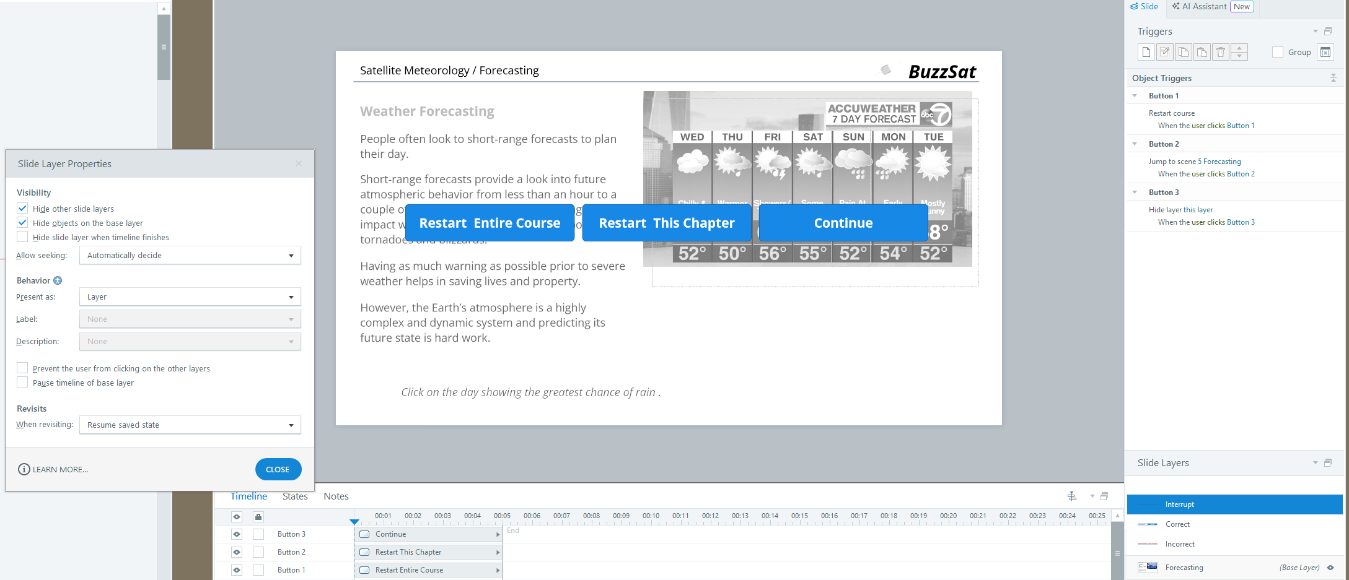Create a new trigger in the Triggers panel
Image resolution: width=1349 pixels, height=580 pixels.
[1146, 52]
